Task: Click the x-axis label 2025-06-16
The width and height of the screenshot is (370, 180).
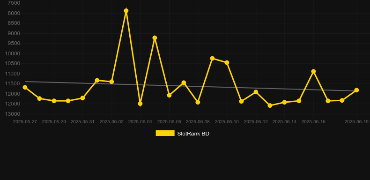Action: click(x=313, y=122)
